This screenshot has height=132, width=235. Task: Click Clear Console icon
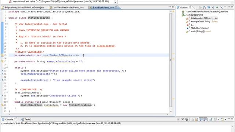tap(192, 119)
